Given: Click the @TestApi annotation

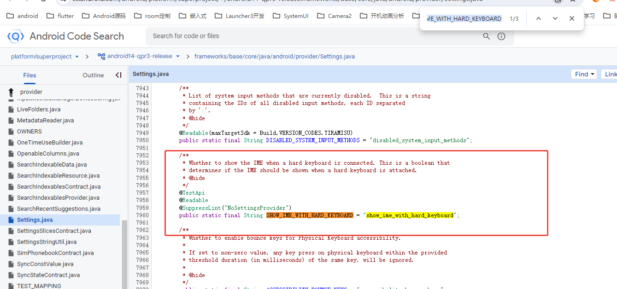Looking at the screenshot, I should tap(192, 193).
